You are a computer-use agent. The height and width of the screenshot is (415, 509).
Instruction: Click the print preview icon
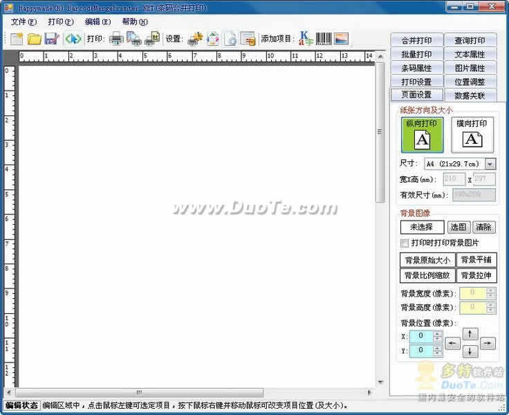point(133,39)
